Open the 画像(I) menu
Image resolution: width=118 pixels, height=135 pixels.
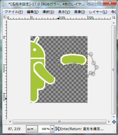(80, 12)
